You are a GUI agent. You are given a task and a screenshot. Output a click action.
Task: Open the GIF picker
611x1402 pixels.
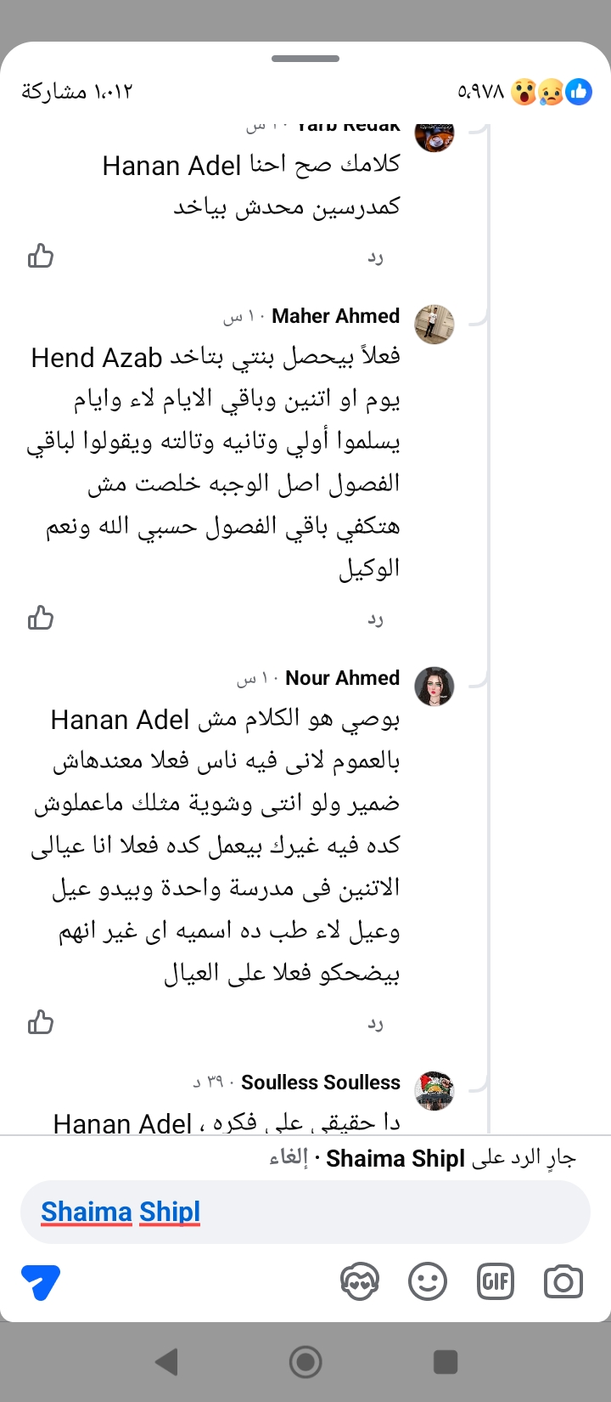click(x=496, y=1281)
